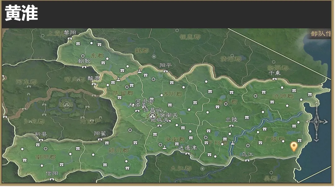This screenshot has height=187, width=335.
Task: Click the boat port icon beside 下邳郡
Action: (232, 143)
